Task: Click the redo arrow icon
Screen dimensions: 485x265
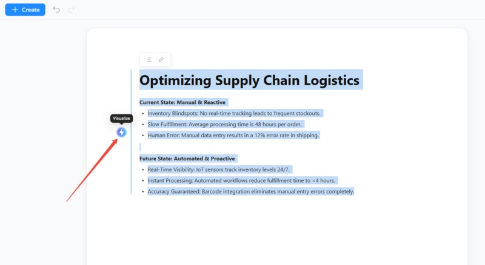Action: [72, 10]
